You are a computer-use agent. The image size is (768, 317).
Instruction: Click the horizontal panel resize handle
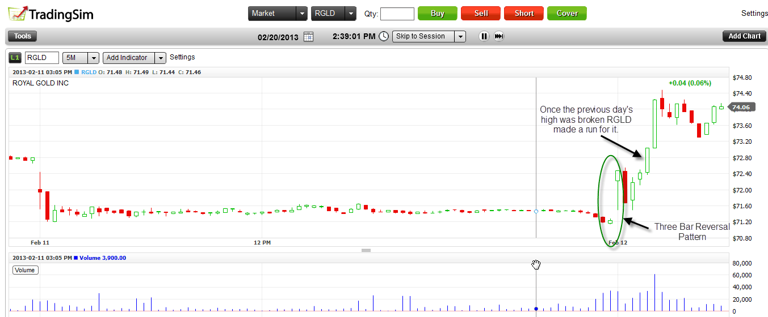point(366,250)
